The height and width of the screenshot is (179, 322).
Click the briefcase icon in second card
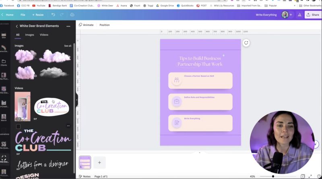pyautogui.click(x=177, y=101)
